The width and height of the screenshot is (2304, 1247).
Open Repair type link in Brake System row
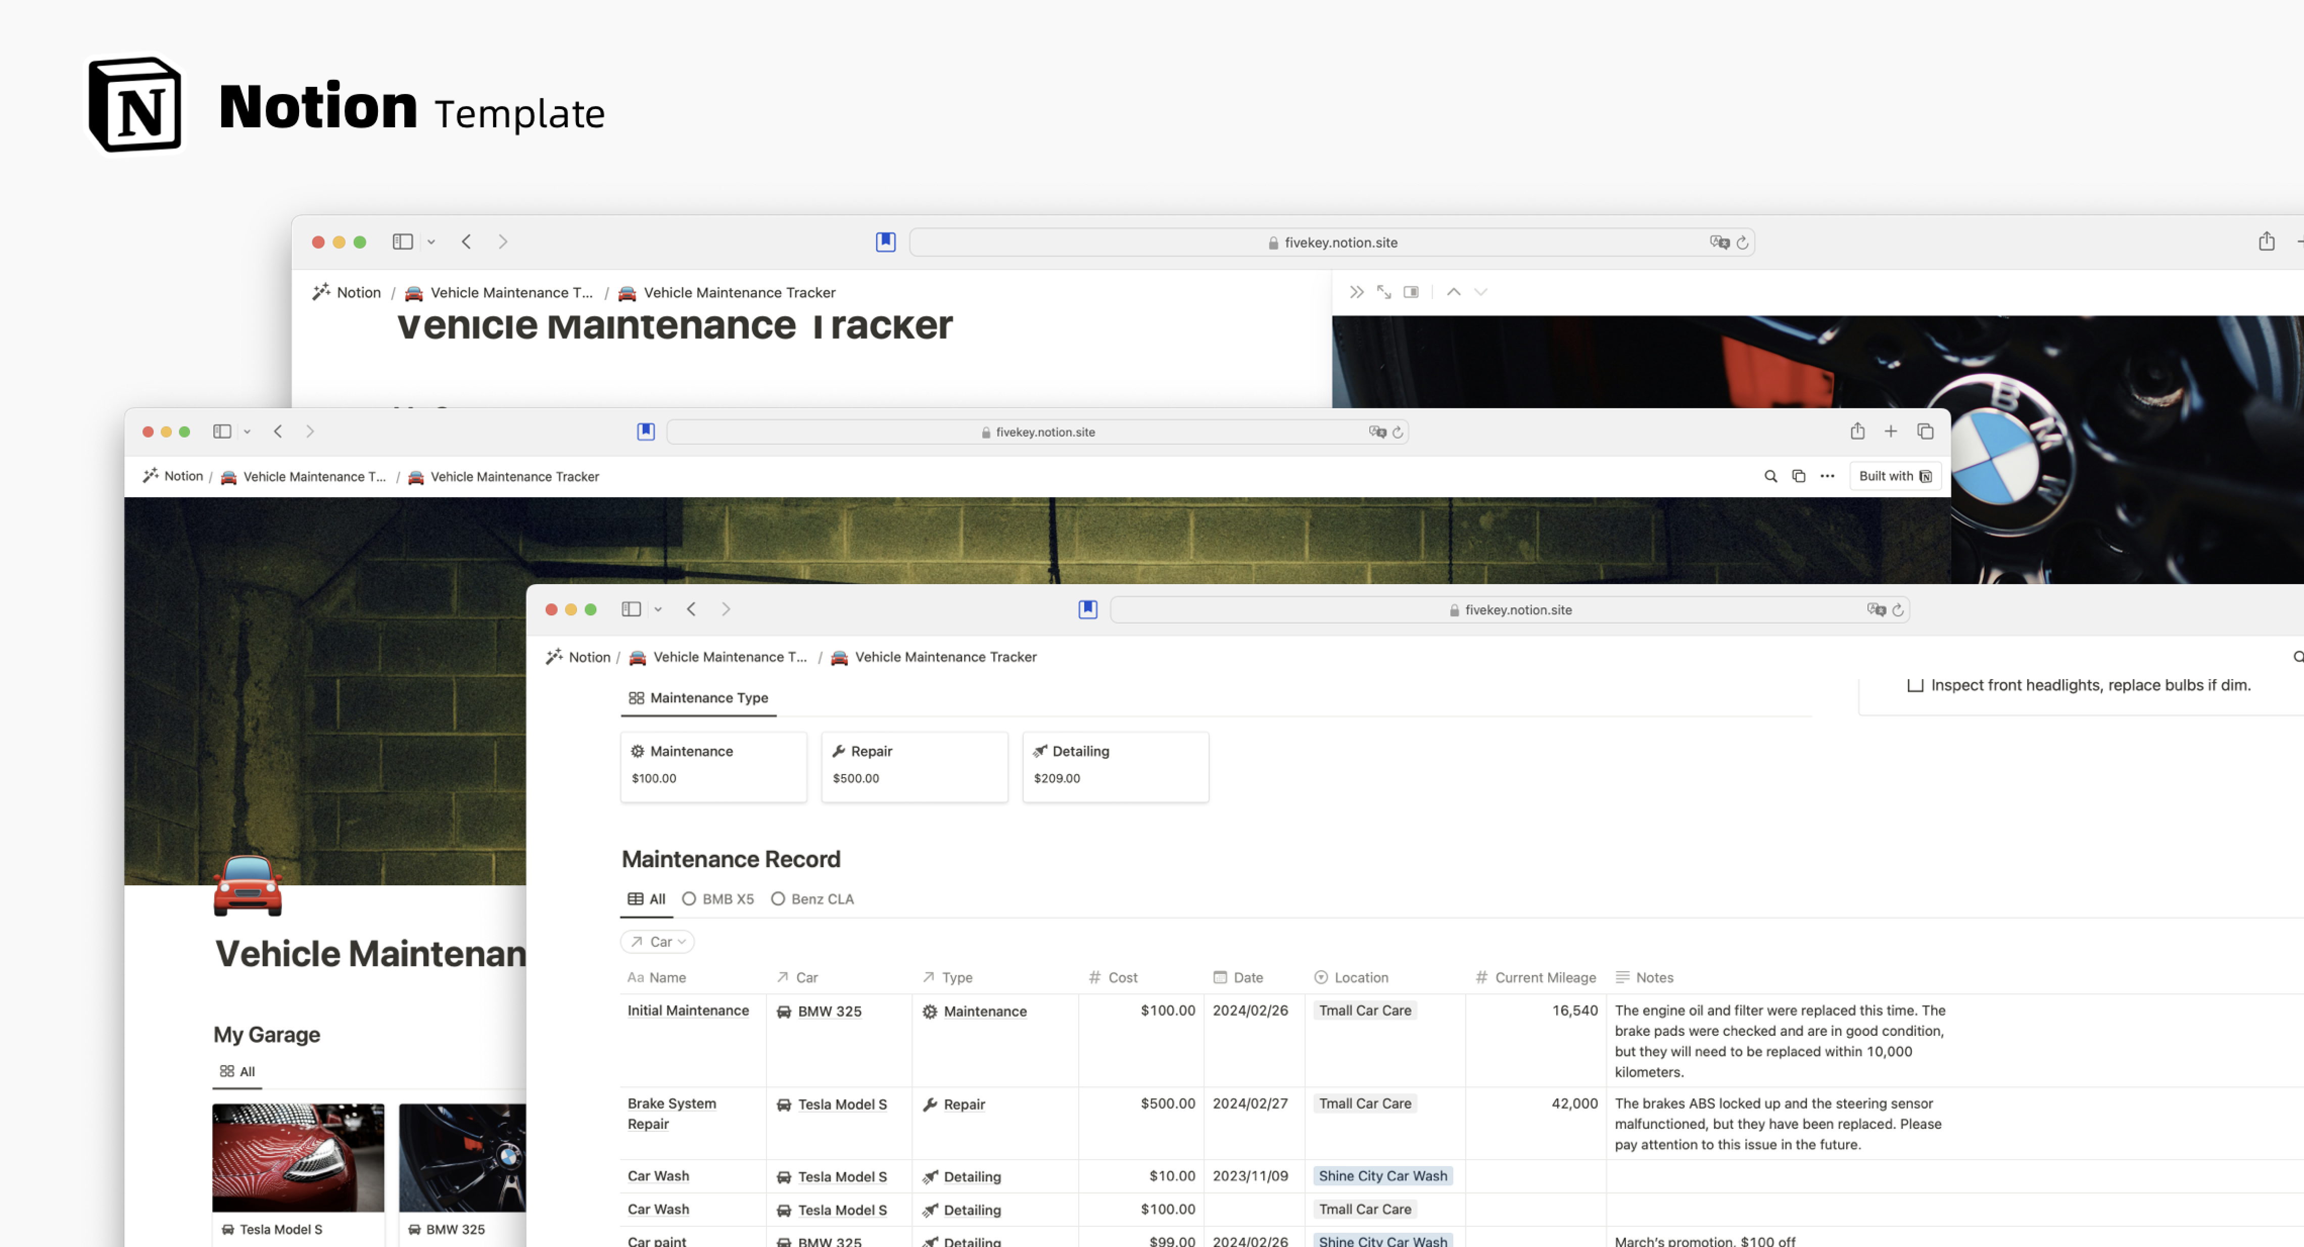pyautogui.click(x=953, y=1105)
